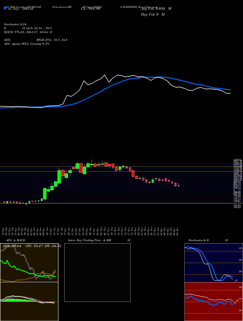The image size is (243, 321).
Task: Click the white price line's peak
Action: 104,75
